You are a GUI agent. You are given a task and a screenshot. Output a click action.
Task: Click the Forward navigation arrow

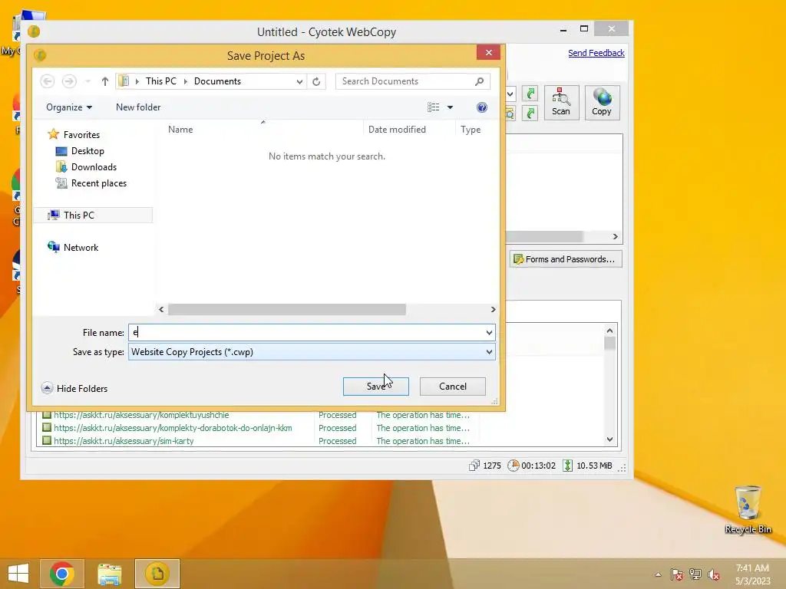click(69, 81)
